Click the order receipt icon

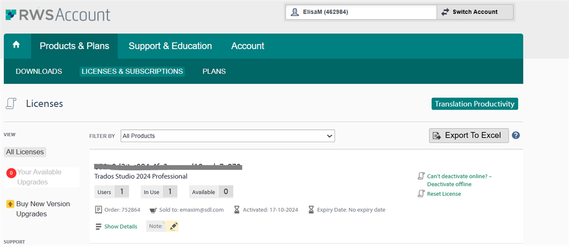pyautogui.click(x=98, y=210)
